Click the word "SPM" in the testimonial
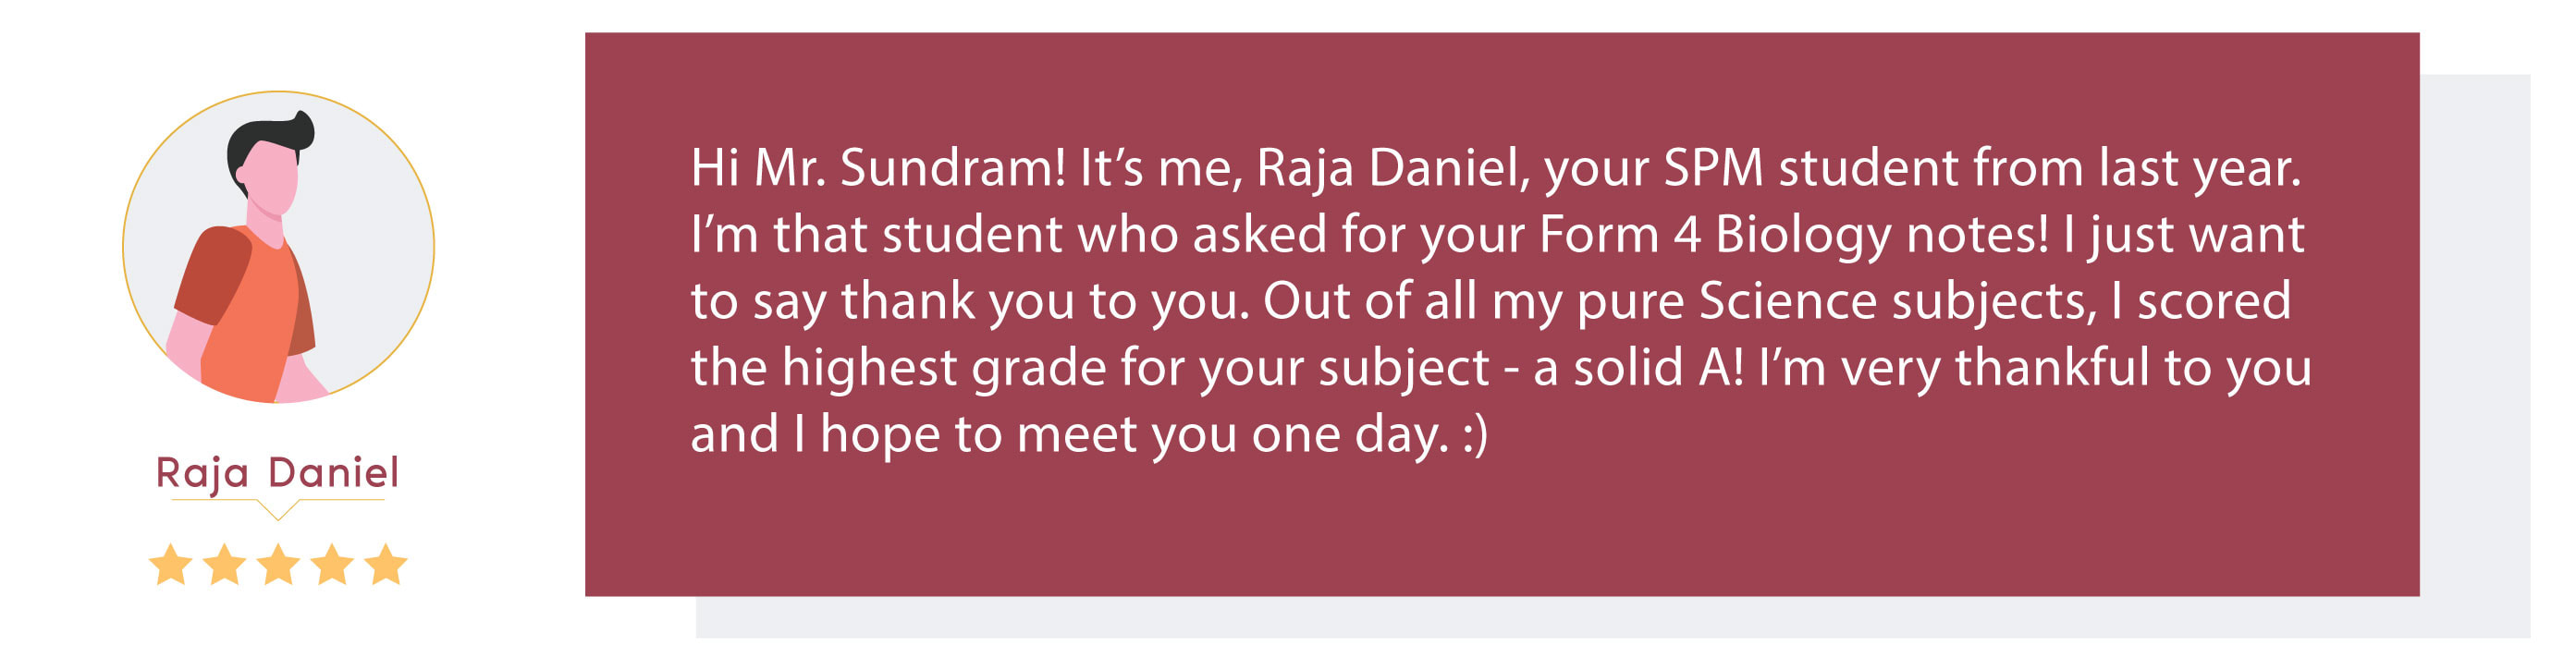This screenshot has width=2576, height=670. point(1713,168)
